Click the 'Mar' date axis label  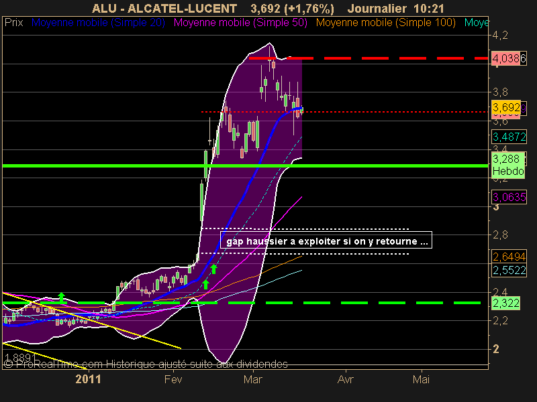253,379
